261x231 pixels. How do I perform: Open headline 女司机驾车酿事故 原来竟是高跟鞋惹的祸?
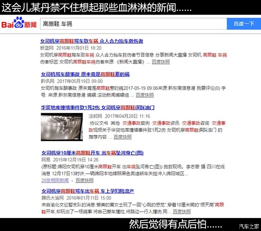coord(85,74)
